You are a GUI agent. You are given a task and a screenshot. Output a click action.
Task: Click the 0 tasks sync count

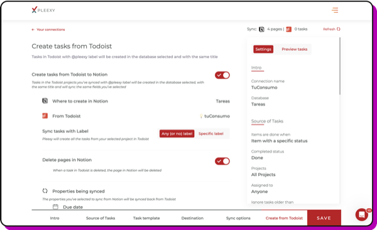(301, 29)
